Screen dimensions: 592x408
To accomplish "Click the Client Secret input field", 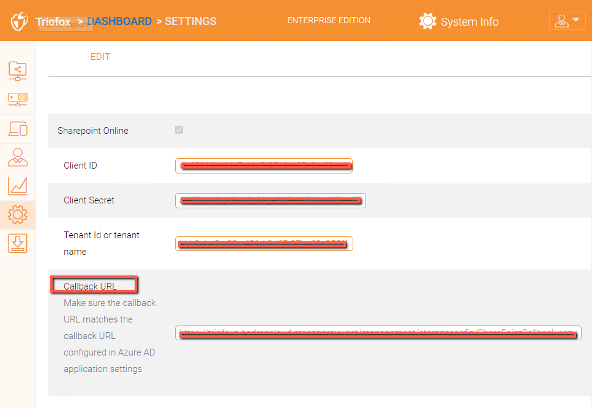I will point(271,200).
